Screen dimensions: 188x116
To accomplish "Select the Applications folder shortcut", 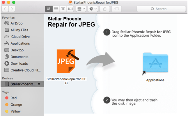I will point(155,64).
